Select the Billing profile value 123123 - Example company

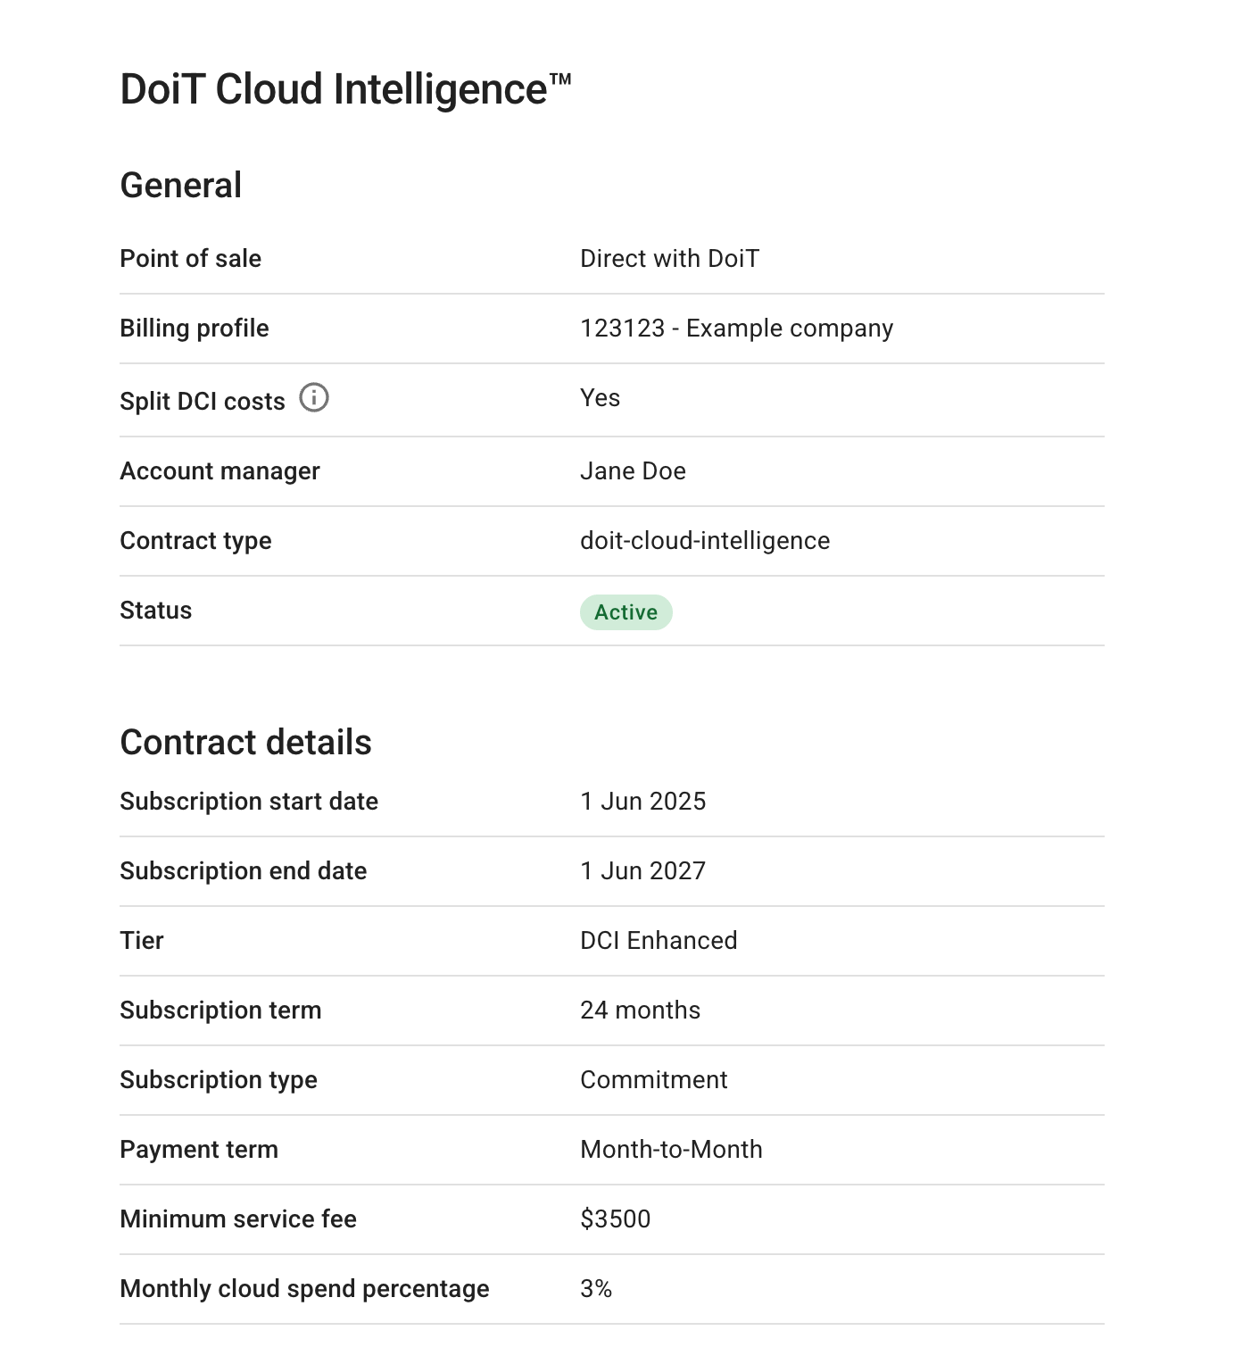[x=736, y=329]
